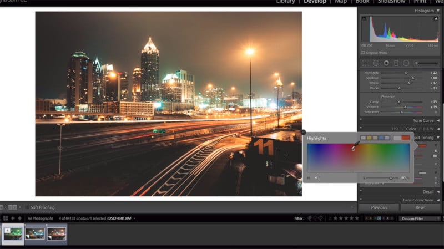Open grid view from filmstrip bar icon
444x249 pixels.
tap(6, 218)
